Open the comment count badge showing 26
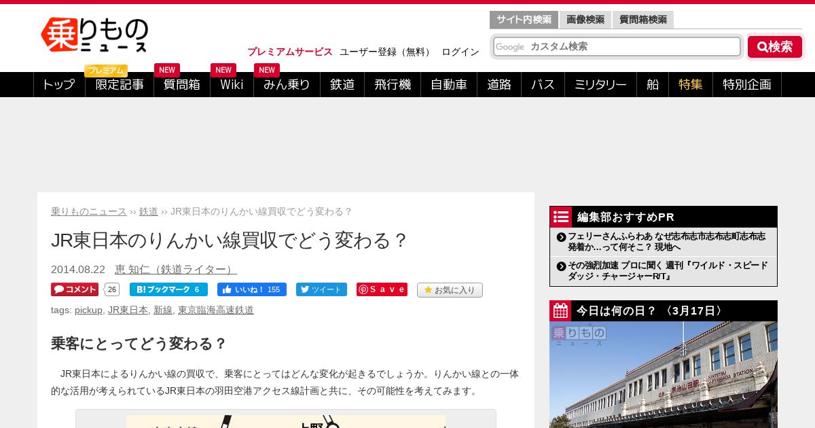Viewport: 815px width, 428px height. click(x=112, y=289)
